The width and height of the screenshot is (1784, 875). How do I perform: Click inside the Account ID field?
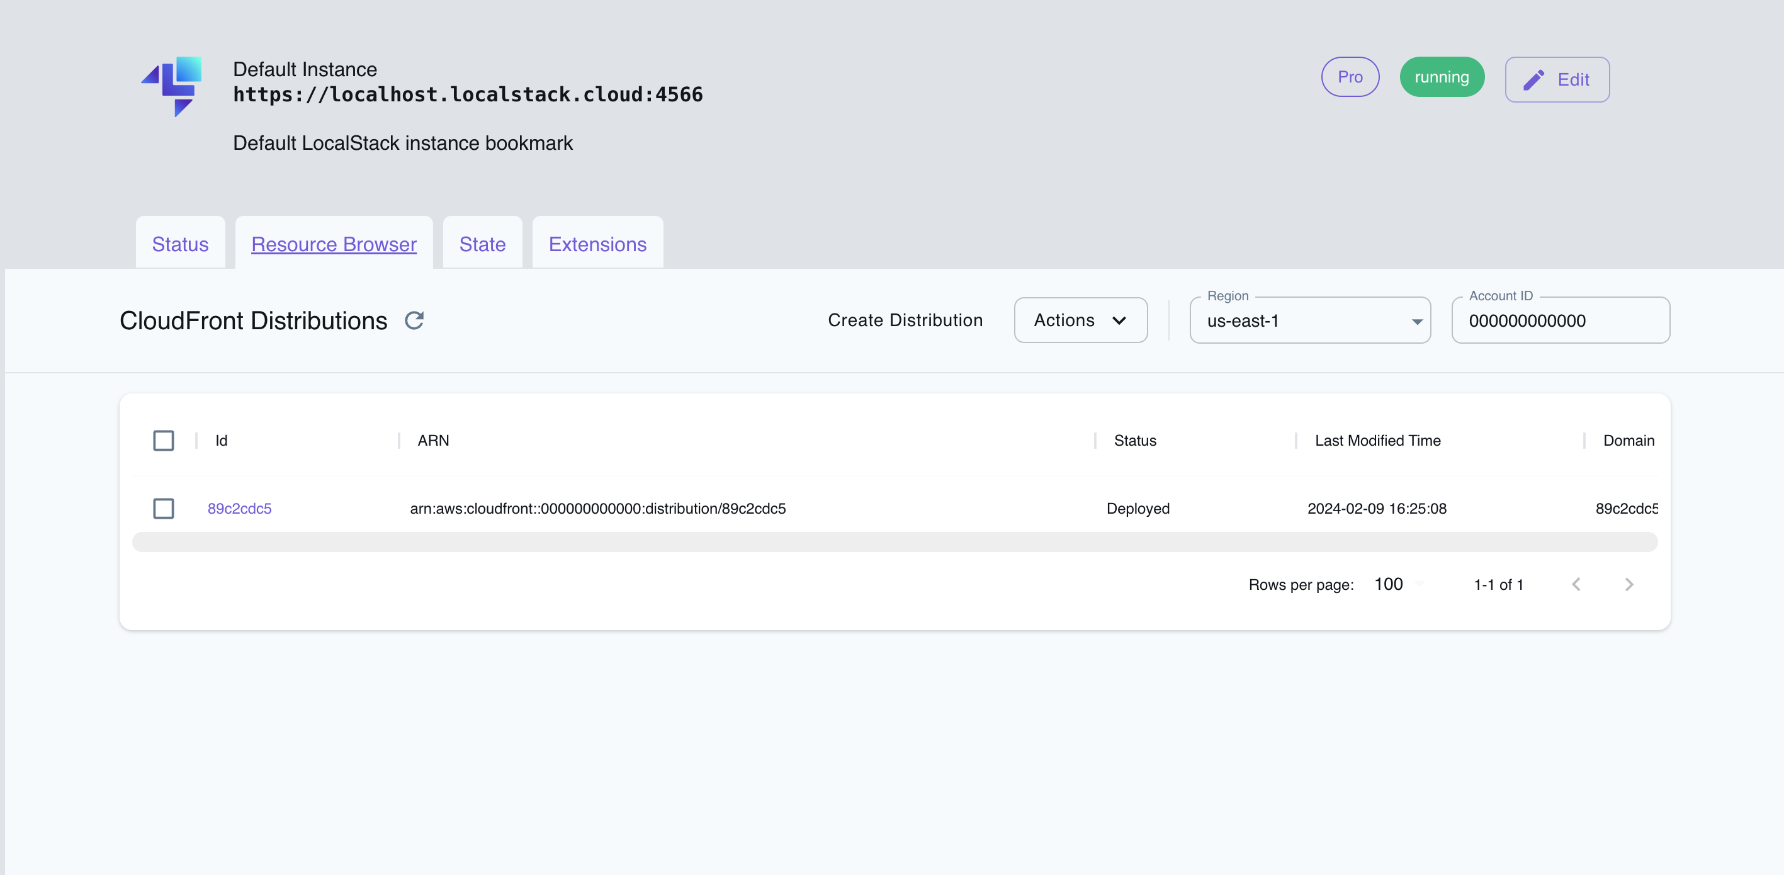click(x=1560, y=320)
